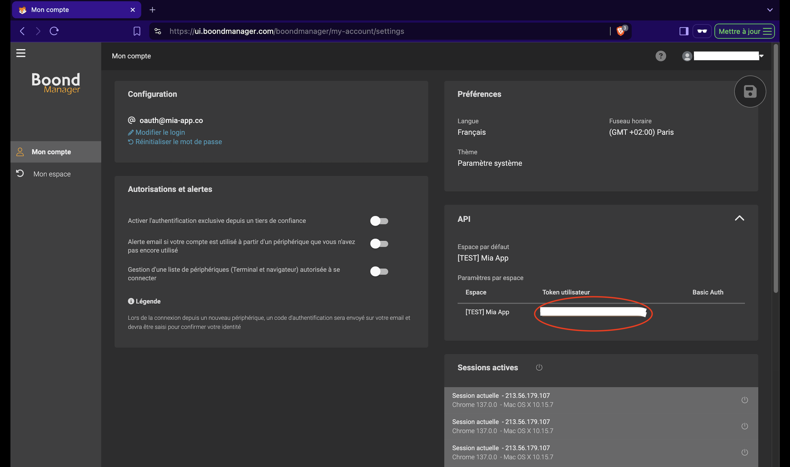Screen dimensions: 790x467
Task: Click the floppy disk save button
Action: pyautogui.click(x=750, y=92)
